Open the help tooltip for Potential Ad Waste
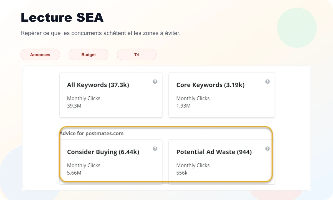The height and width of the screenshot is (200, 333). pyautogui.click(x=268, y=149)
